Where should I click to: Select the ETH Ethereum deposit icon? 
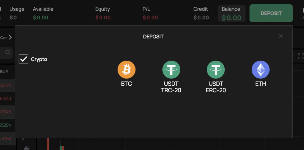(260, 70)
